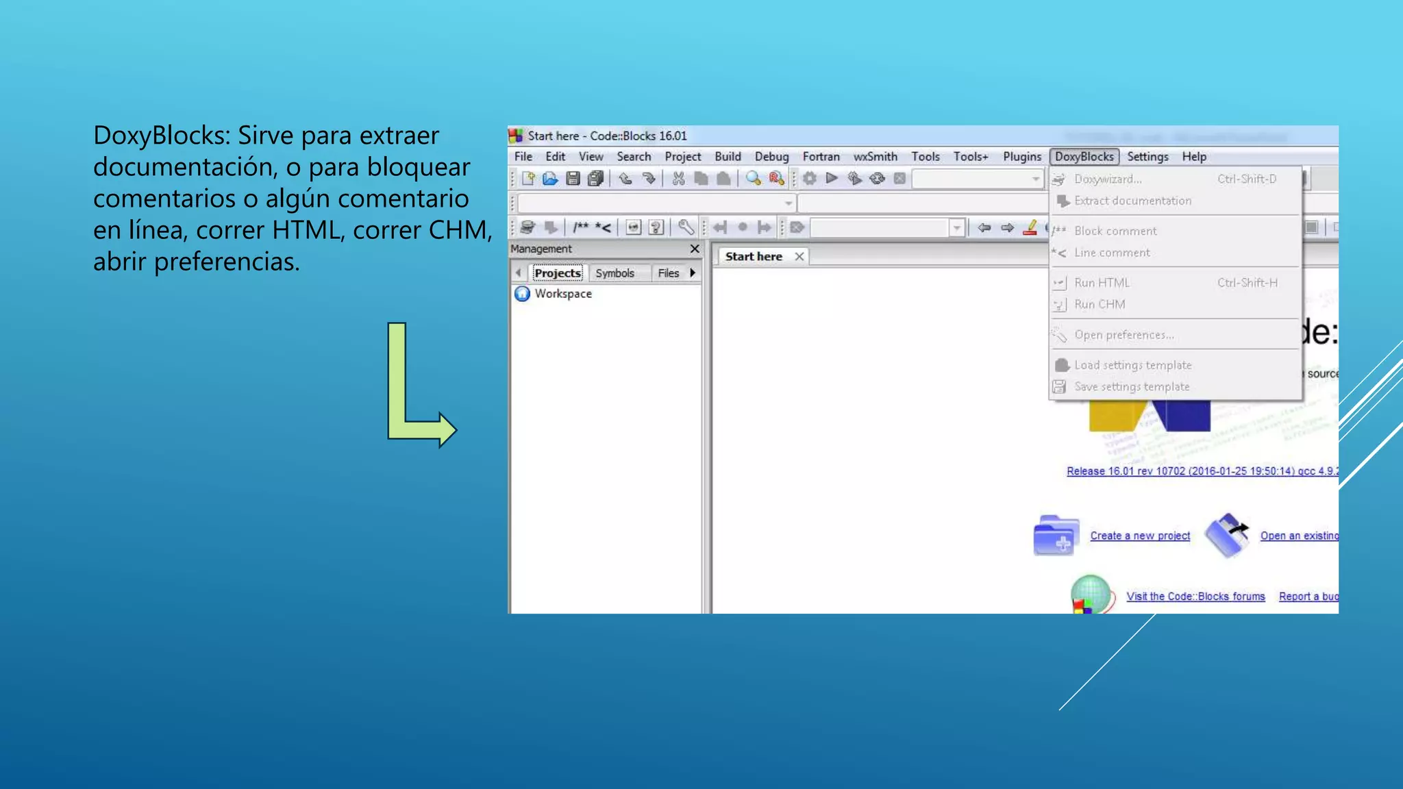Open the Settings menu
The width and height of the screenshot is (1403, 789).
(x=1147, y=157)
